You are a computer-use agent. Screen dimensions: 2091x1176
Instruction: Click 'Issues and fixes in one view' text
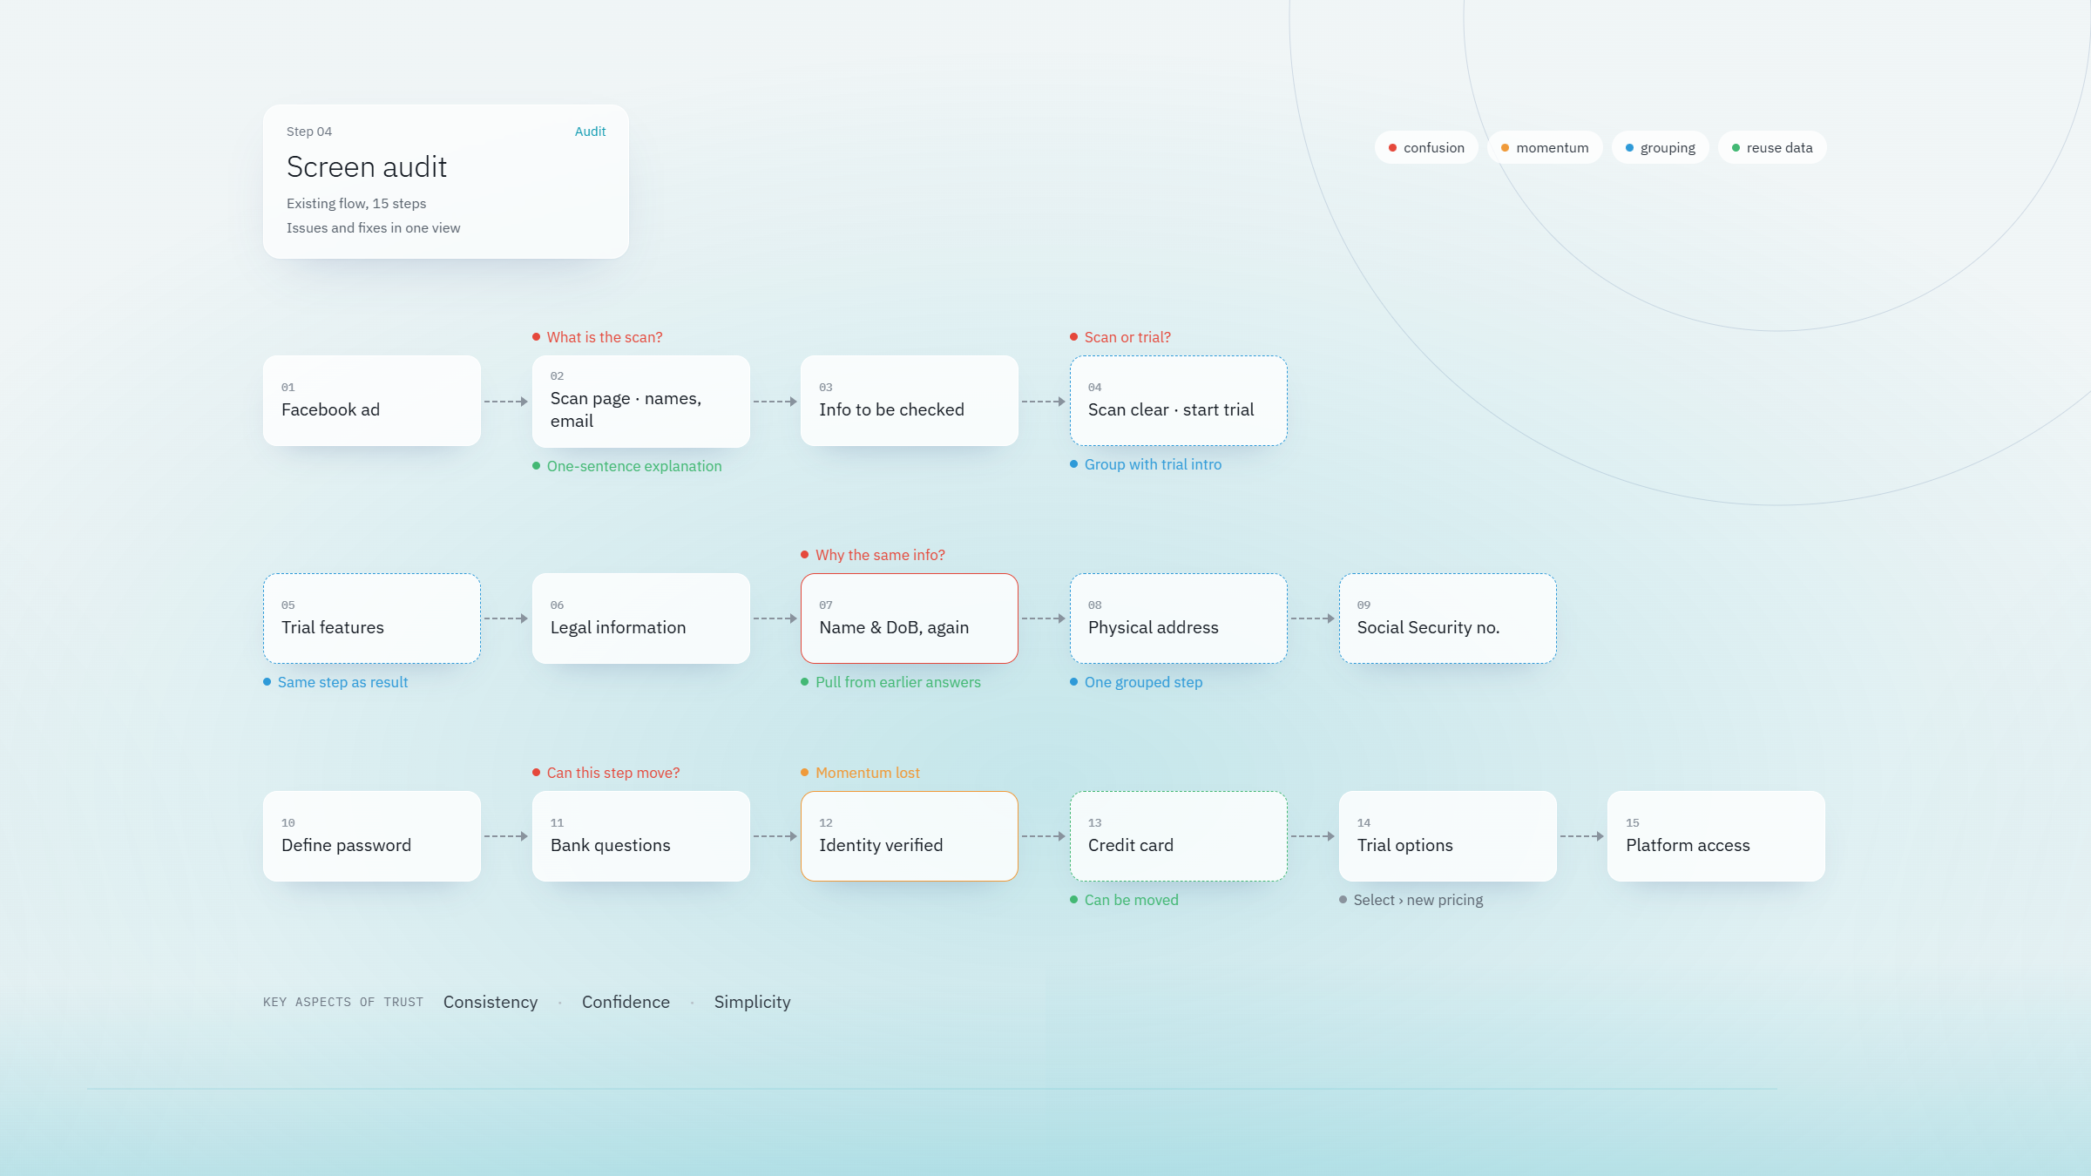click(374, 227)
